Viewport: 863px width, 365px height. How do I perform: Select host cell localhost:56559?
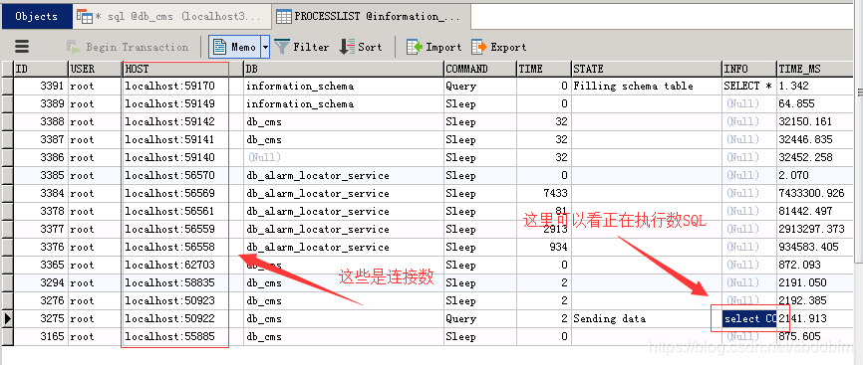182,229
